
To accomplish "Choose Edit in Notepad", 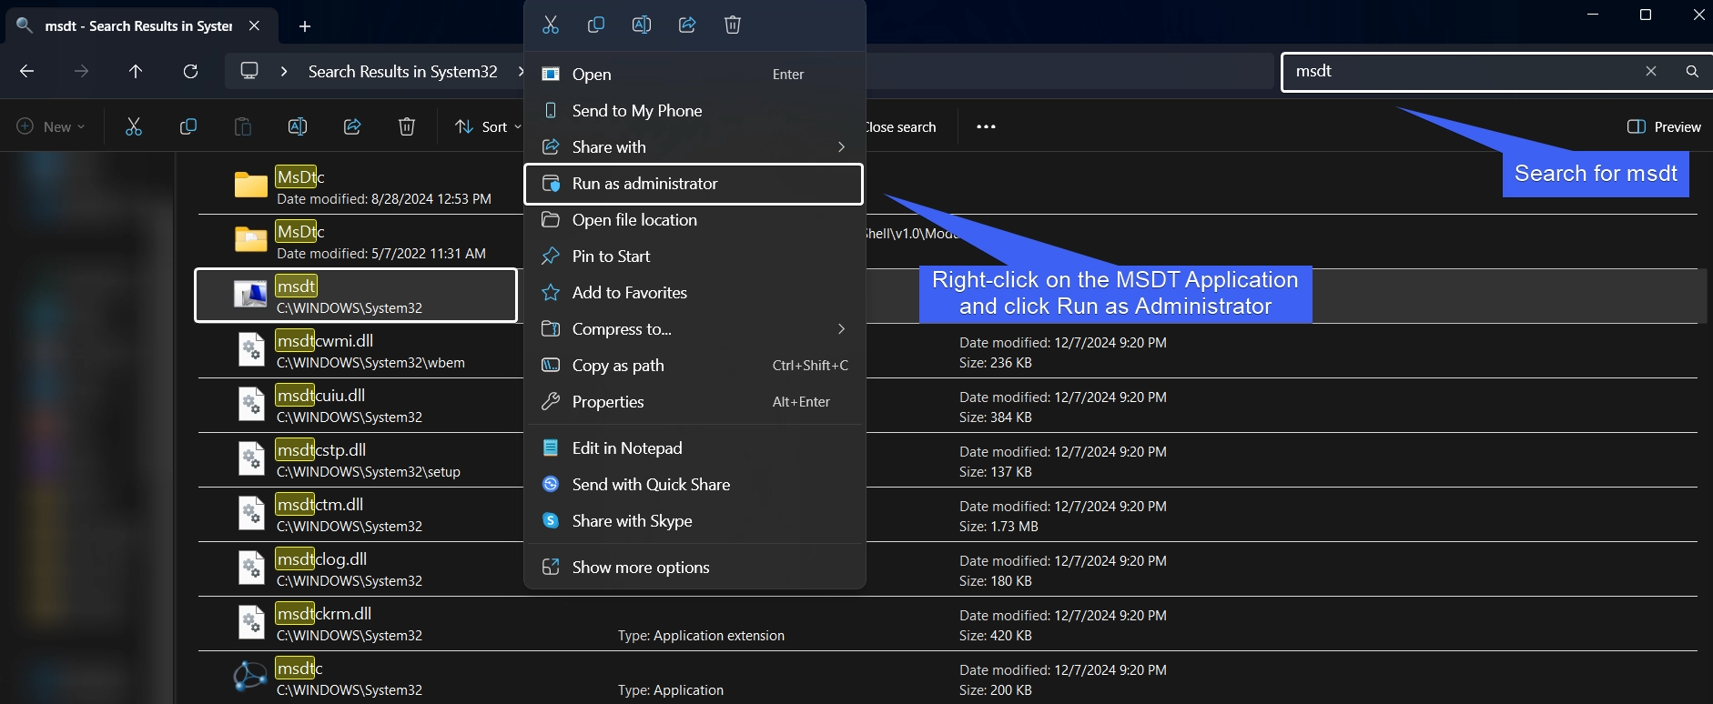I will coord(694,448).
